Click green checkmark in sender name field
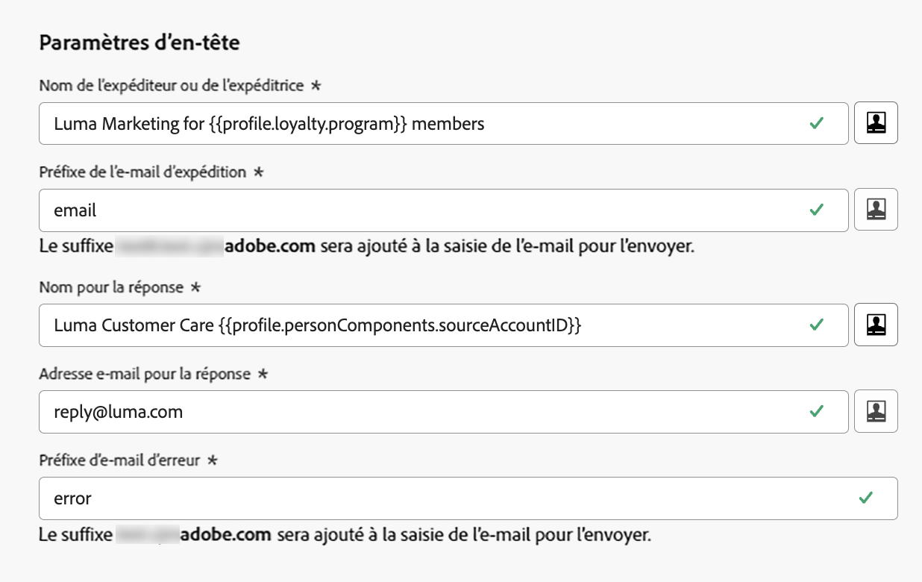The width and height of the screenshot is (922, 582). (x=817, y=123)
